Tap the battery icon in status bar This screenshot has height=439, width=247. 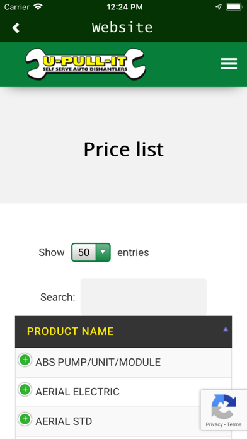234,7
